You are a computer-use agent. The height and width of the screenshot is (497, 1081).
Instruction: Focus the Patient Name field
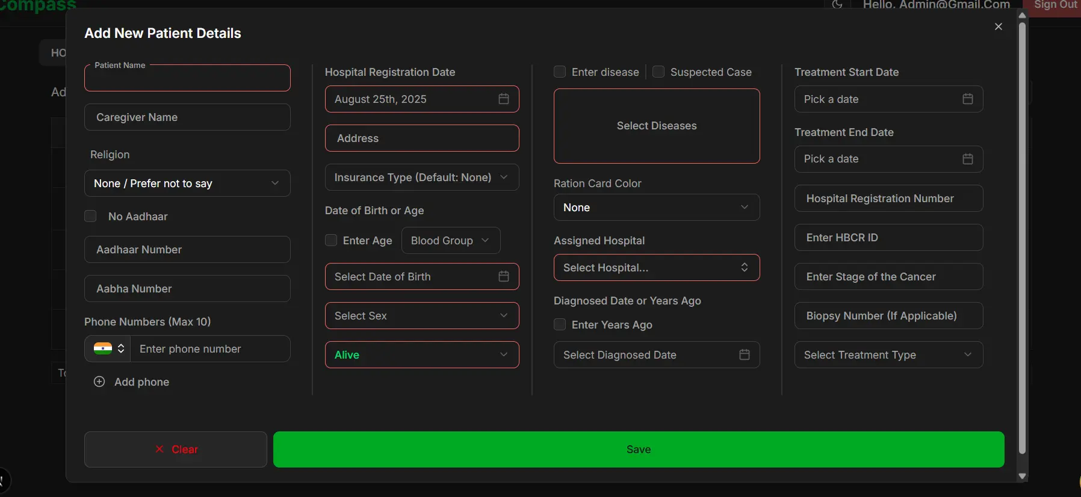187,78
